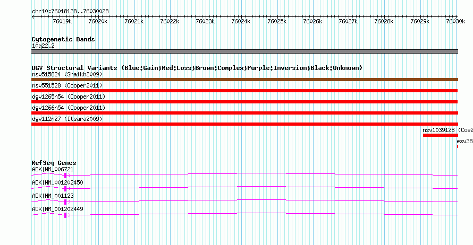Viewport: 473px width, 245px height.
Task: Click the 76024k ruler tick label
Action: tap(241, 21)
